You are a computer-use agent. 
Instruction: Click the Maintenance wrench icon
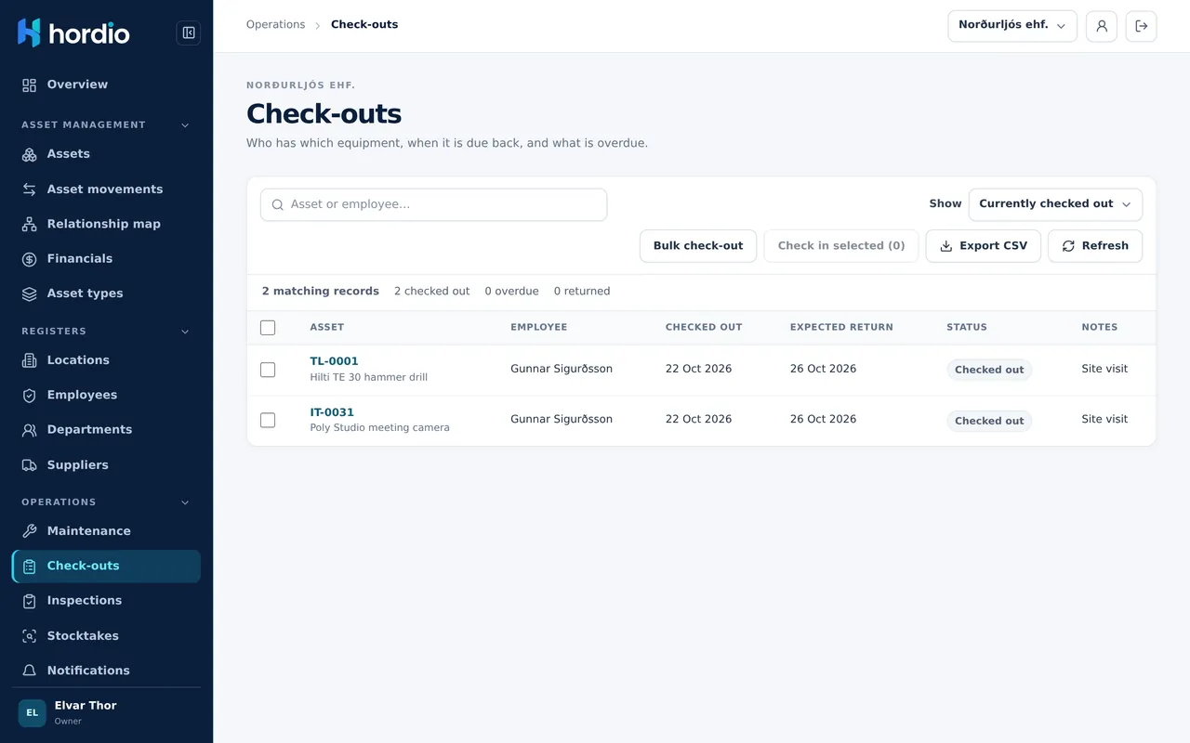pyautogui.click(x=30, y=531)
